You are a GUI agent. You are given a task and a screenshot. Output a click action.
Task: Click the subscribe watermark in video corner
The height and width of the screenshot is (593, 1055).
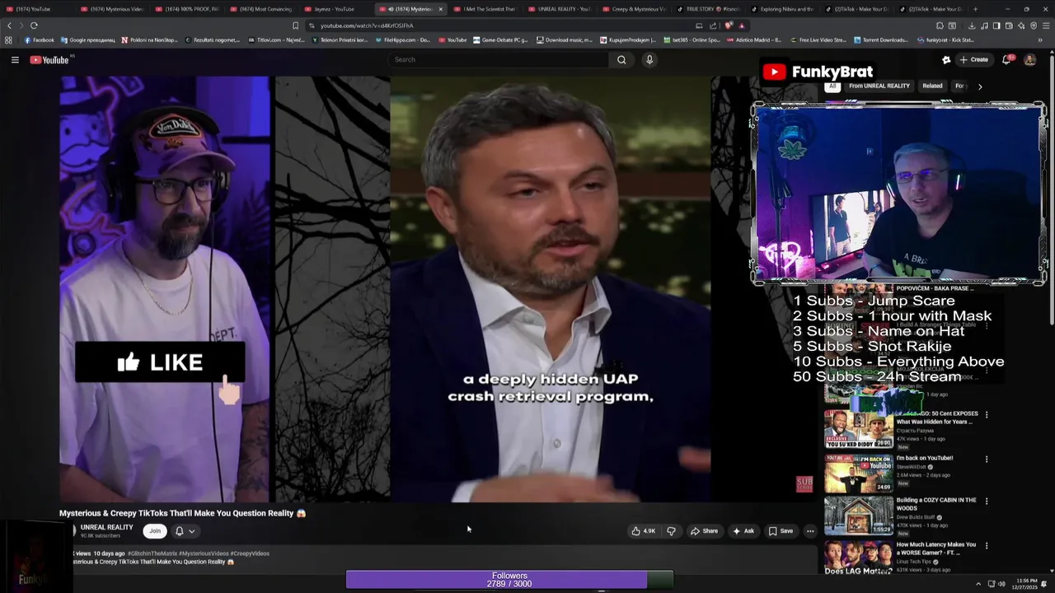(x=804, y=484)
